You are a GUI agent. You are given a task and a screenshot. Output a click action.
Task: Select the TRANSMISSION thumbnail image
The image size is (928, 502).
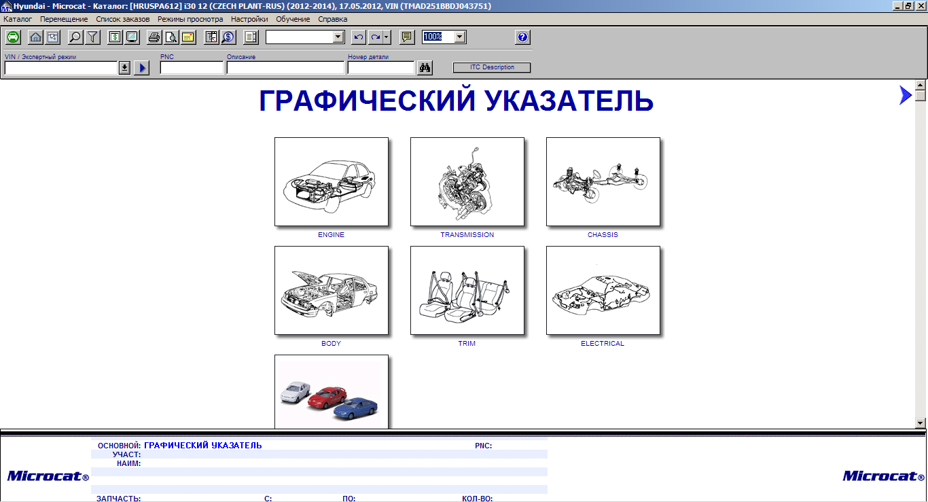[x=467, y=181]
